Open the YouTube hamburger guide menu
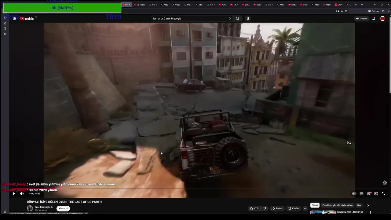 [14, 19]
